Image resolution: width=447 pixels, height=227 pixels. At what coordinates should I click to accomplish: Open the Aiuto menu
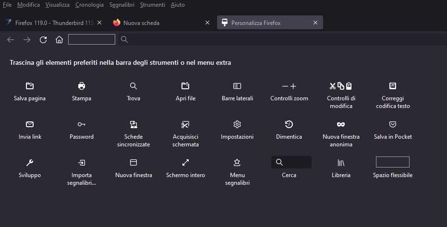178,5
